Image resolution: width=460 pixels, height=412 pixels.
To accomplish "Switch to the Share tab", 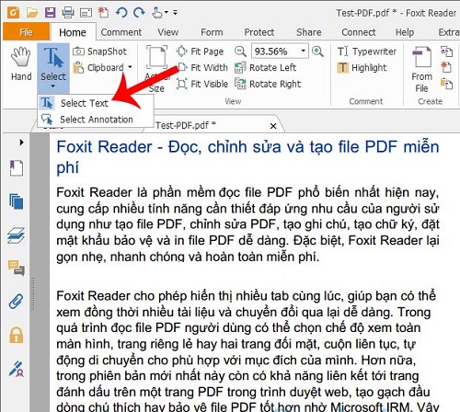I will point(309,32).
